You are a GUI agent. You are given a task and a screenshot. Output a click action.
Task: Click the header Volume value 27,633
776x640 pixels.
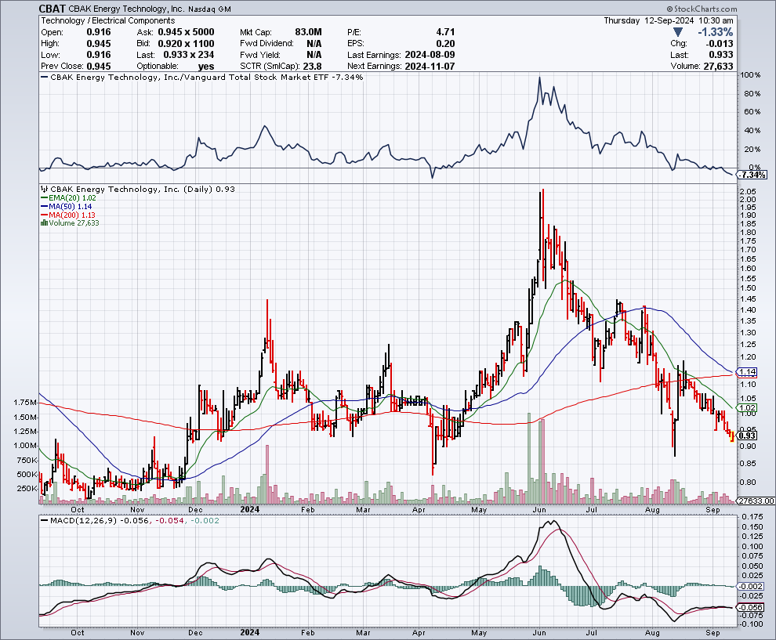pos(719,67)
